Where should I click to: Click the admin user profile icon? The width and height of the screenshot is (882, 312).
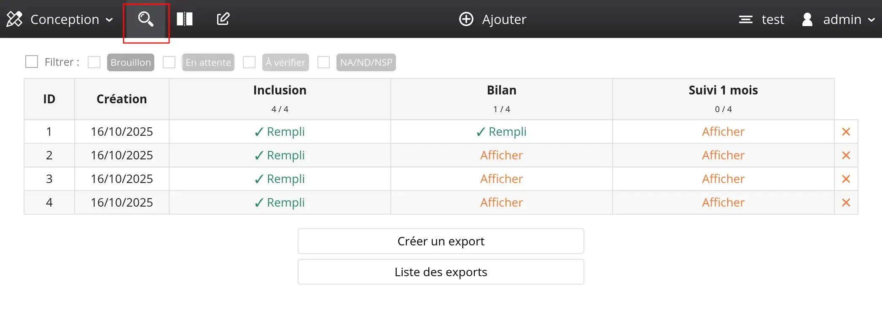tap(807, 19)
